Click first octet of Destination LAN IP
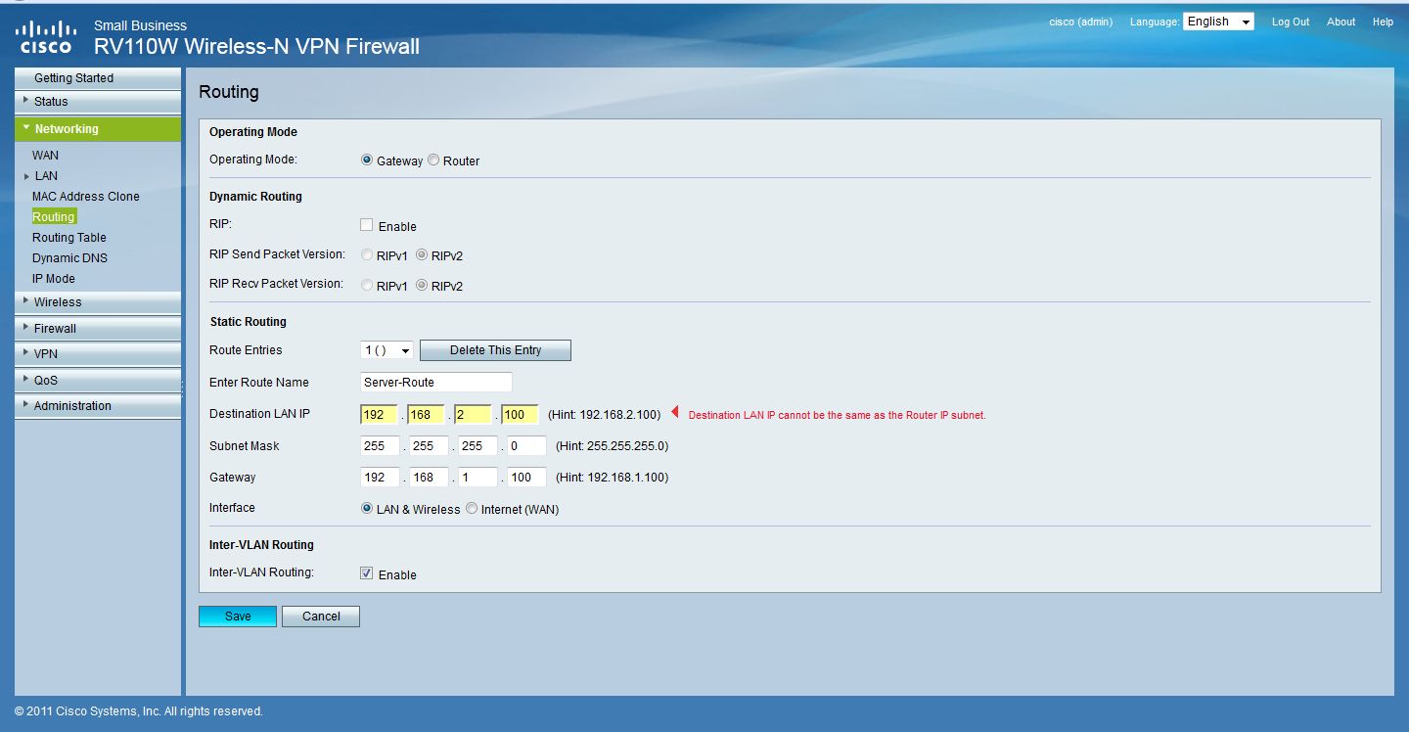Screen dimensions: 1409x732 pos(379,414)
